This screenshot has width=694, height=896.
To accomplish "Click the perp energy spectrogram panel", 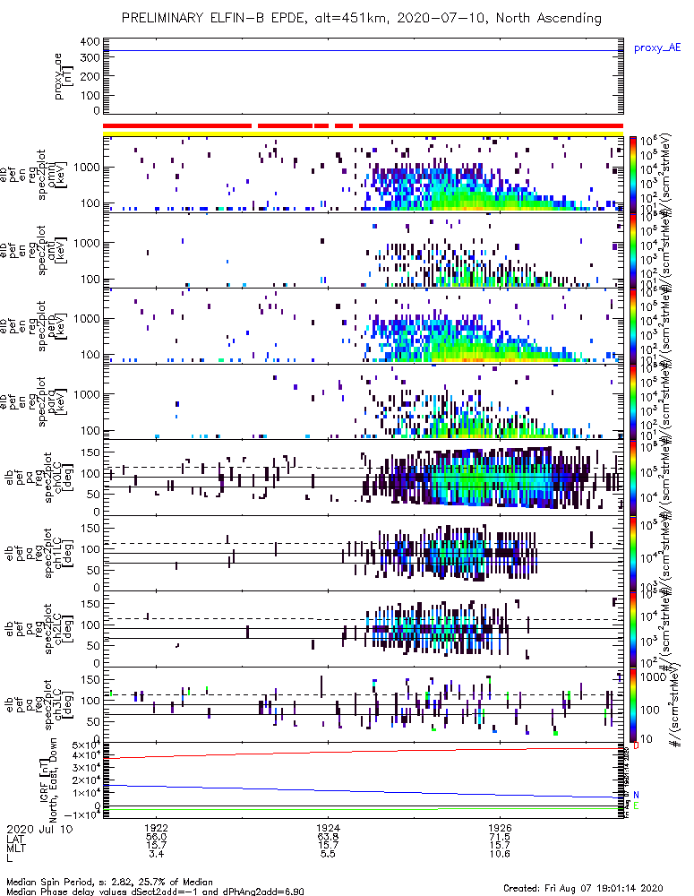I will pos(364,326).
